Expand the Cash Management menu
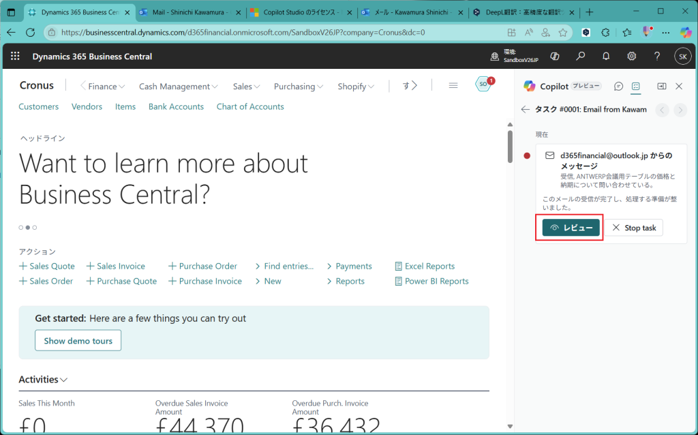The width and height of the screenshot is (698, 435). (179, 87)
